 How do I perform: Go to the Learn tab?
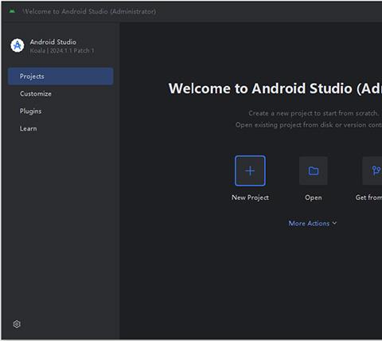tap(60, 128)
